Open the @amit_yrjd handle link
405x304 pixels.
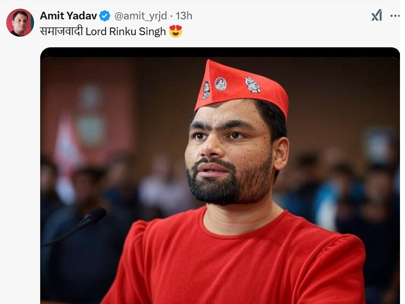(140, 16)
